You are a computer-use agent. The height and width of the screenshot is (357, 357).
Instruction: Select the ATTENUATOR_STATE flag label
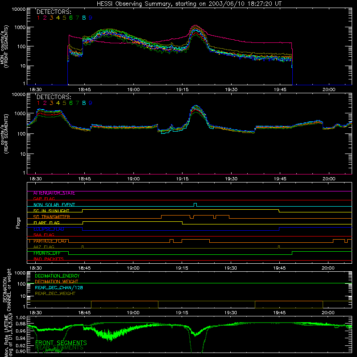point(54,193)
